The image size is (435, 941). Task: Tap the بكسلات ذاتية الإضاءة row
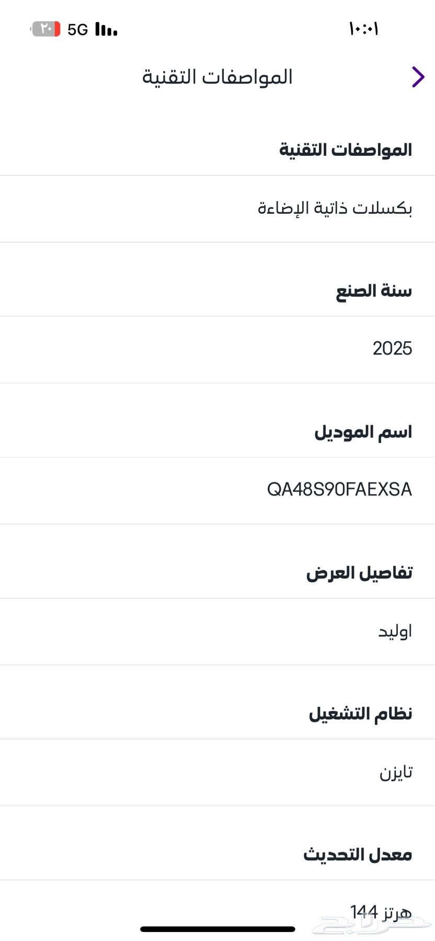[217, 209]
